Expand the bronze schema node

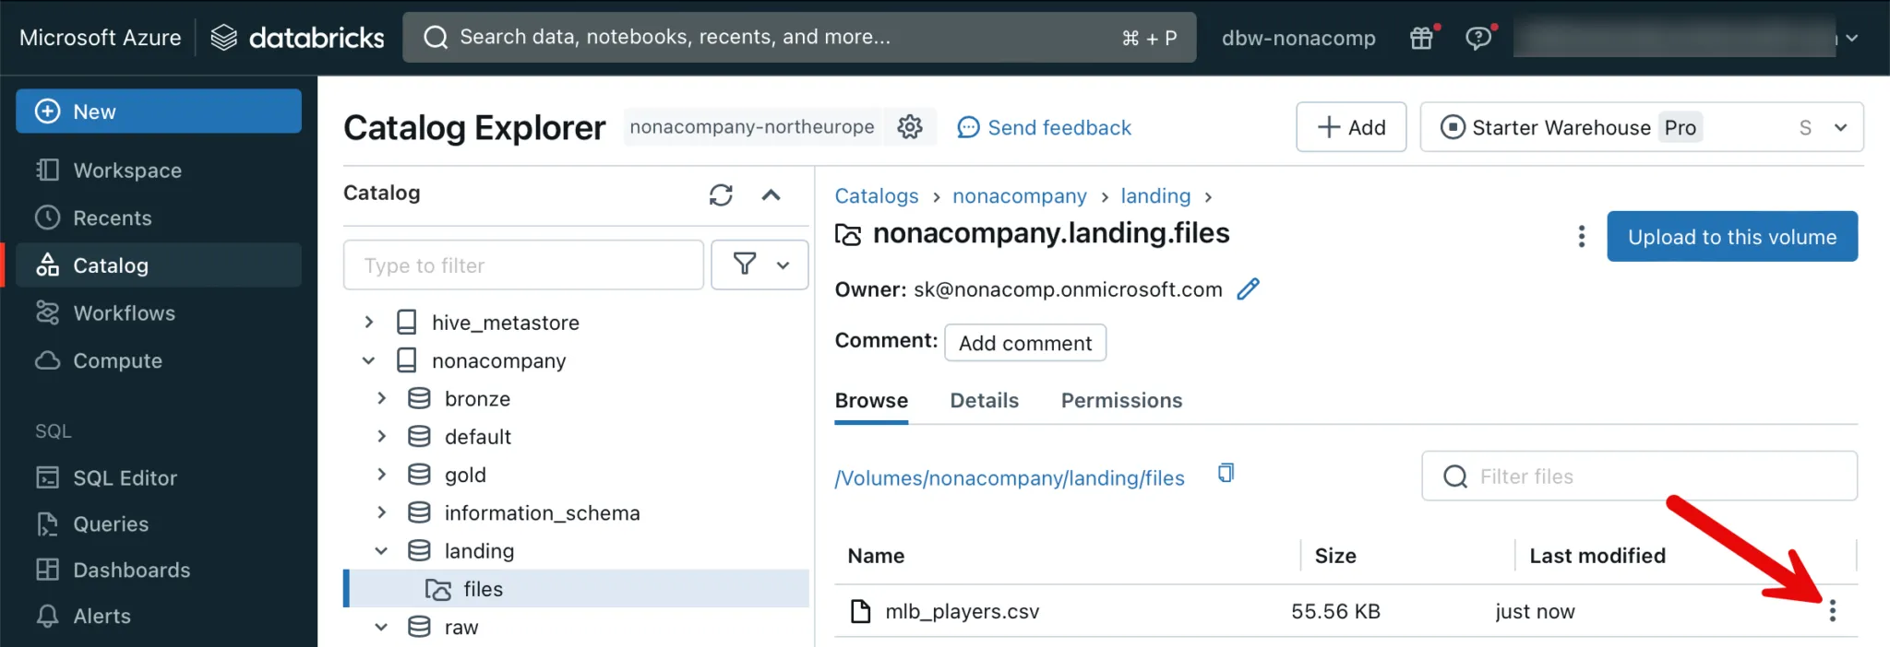381,398
